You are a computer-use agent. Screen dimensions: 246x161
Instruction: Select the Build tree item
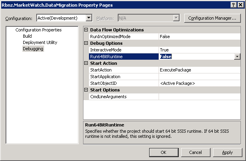(27, 36)
